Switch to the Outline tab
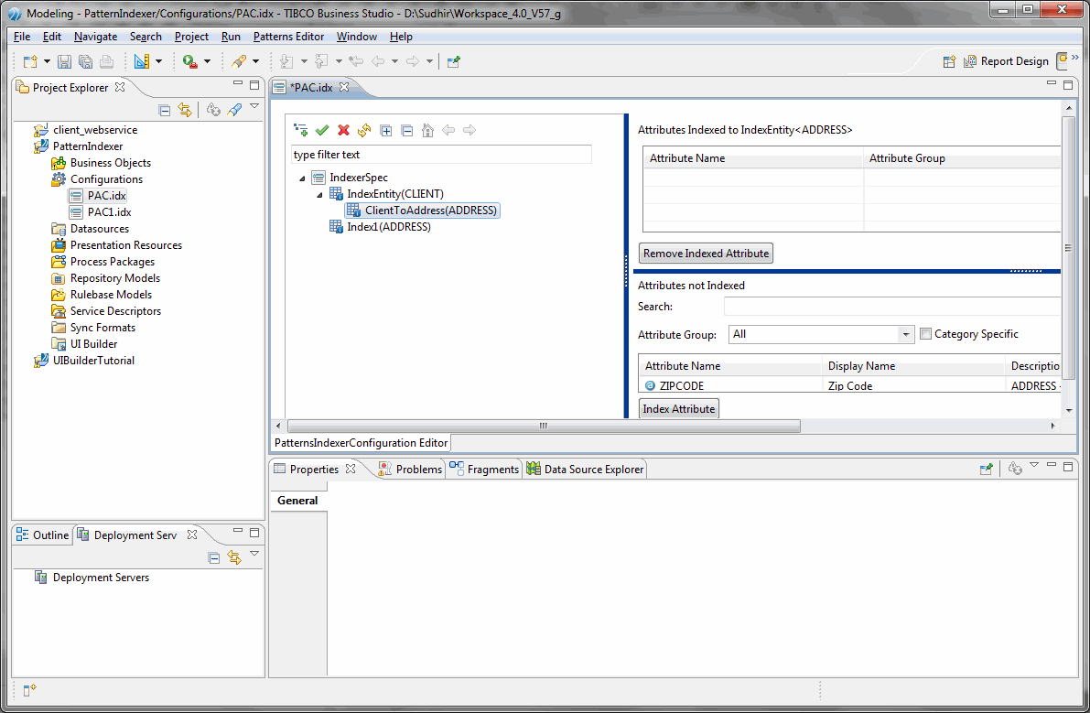Image resolution: width=1090 pixels, height=713 pixels. coord(43,535)
